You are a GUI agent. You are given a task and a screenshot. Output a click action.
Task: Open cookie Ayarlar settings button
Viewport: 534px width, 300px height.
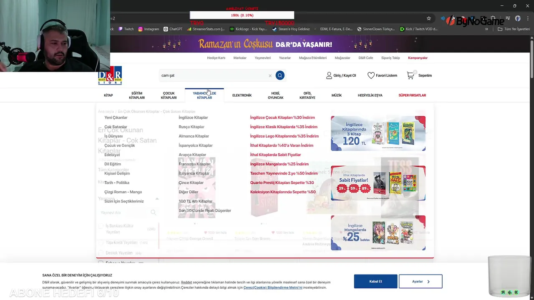(x=421, y=281)
